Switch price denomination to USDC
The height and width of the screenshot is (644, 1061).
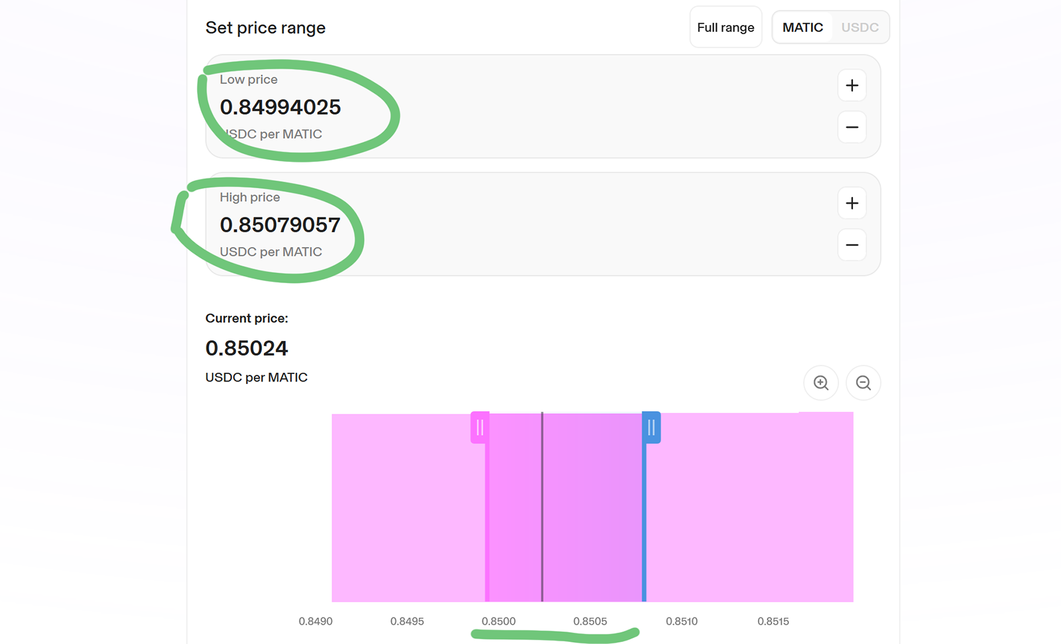[859, 27]
